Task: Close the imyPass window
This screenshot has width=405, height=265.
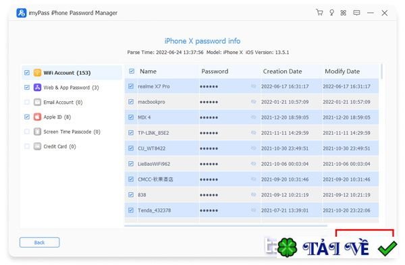Action: (x=385, y=13)
